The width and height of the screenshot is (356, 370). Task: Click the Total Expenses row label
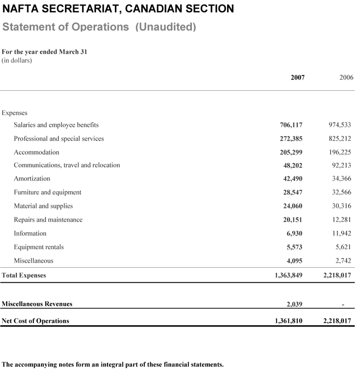24,275
